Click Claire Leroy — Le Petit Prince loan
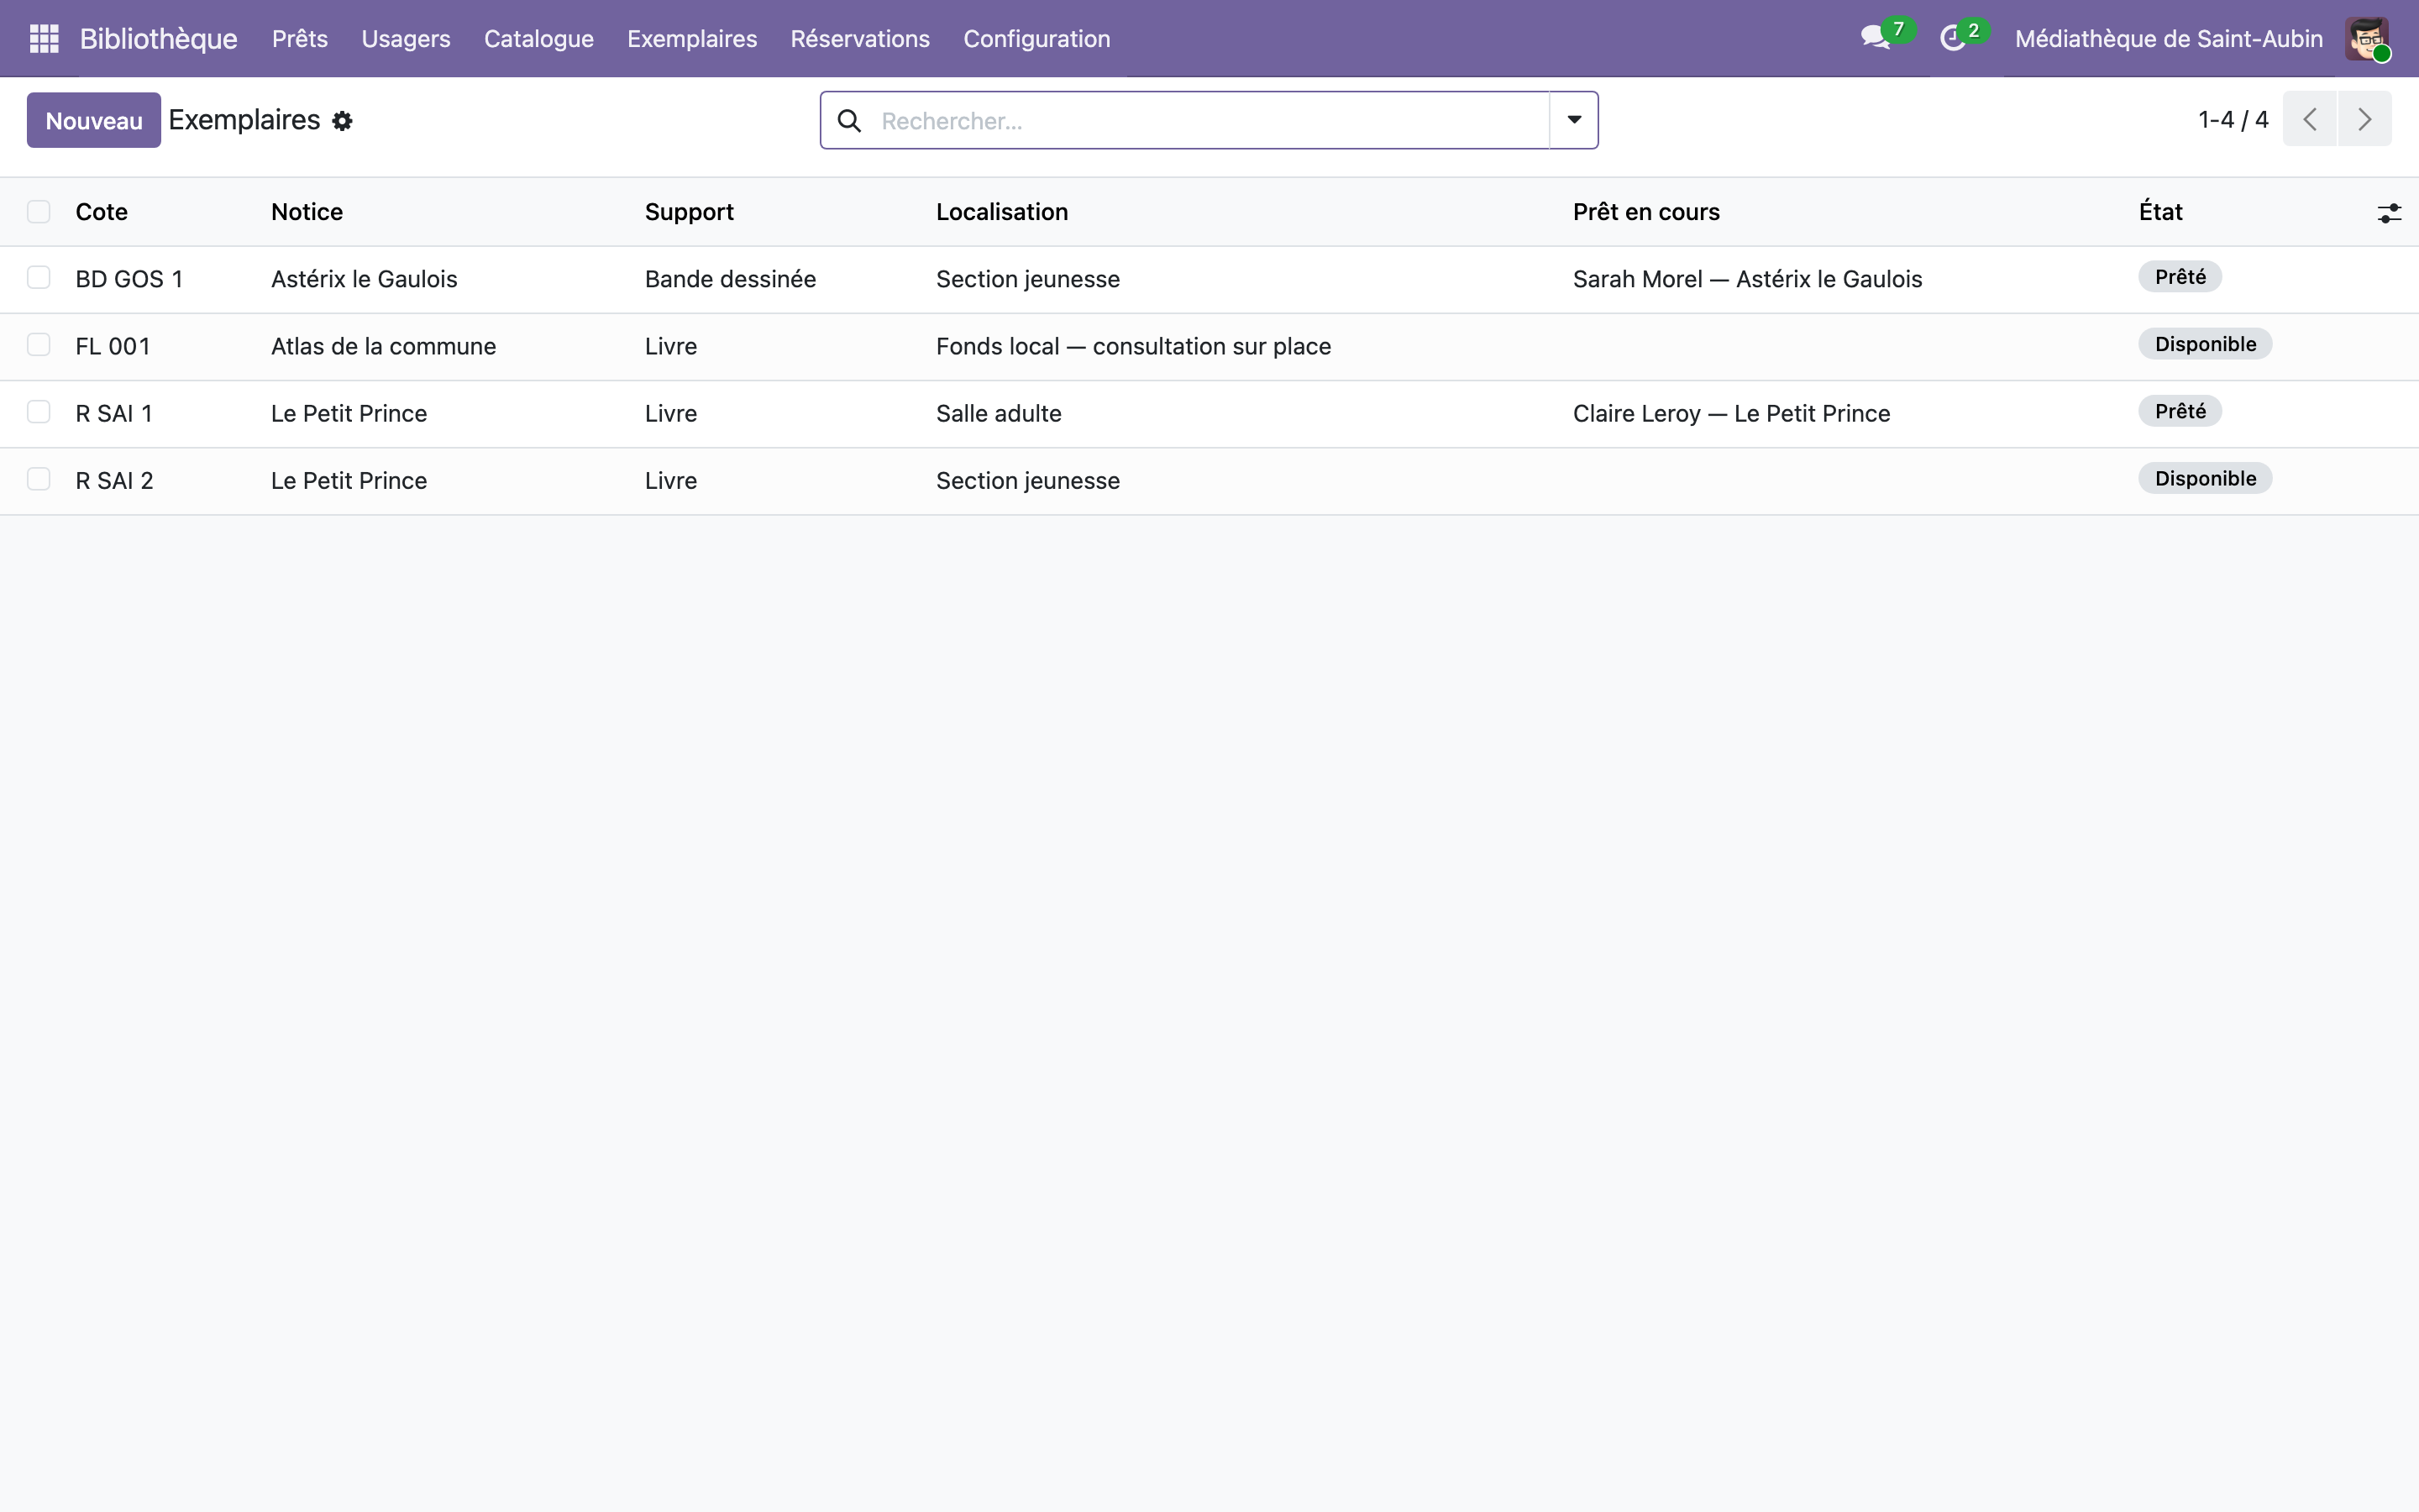 click(x=1731, y=413)
